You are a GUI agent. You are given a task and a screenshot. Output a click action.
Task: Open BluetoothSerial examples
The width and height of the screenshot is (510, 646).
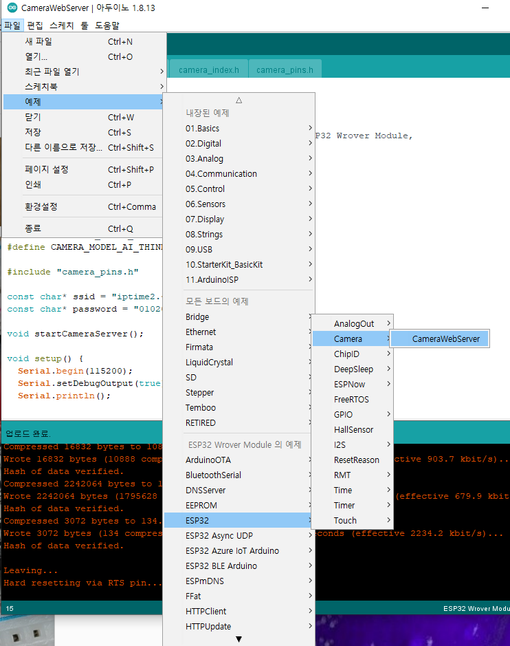click(x=239, y=475)
